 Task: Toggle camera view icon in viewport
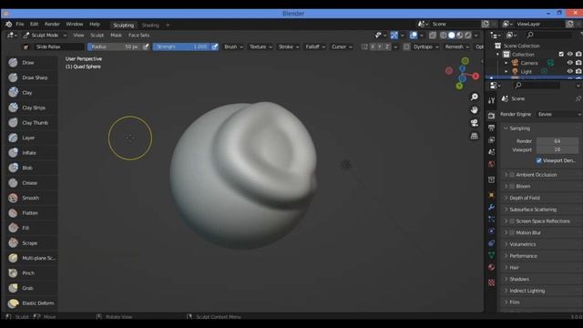click(475, 123)
